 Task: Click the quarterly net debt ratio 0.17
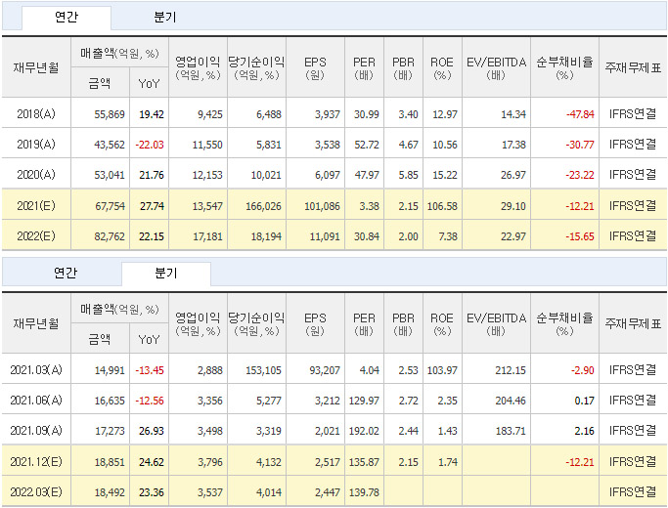[x=585, y=401]
